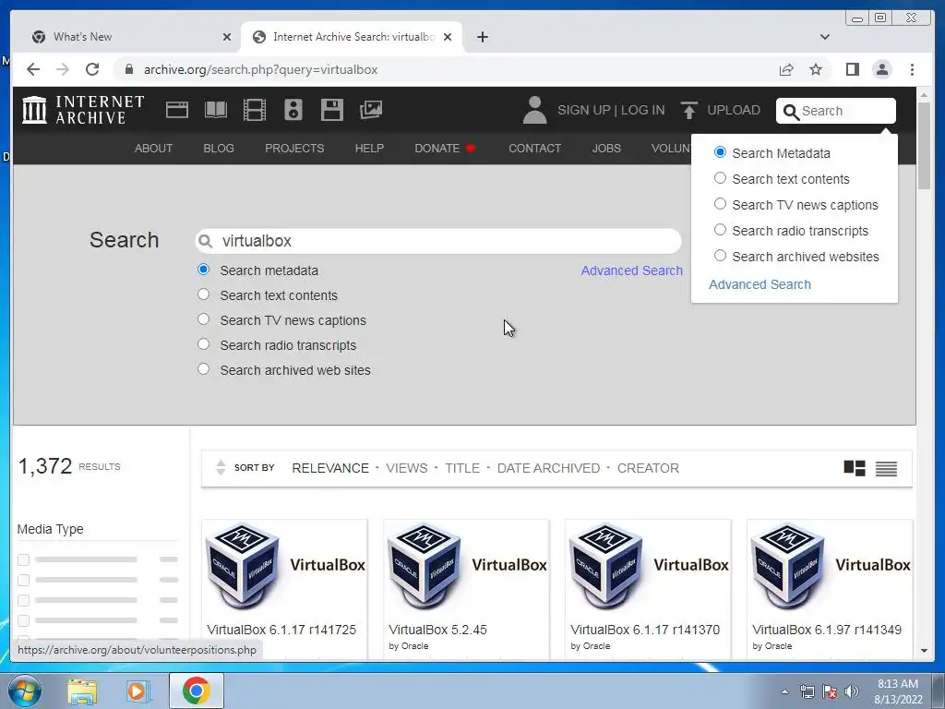Select Search archived web sites radio
The image size is (945, 709).
[204, 369]
